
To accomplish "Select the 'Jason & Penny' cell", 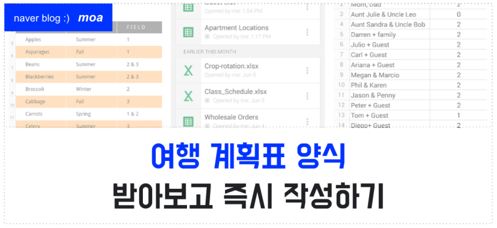I will tap(390, 95).
